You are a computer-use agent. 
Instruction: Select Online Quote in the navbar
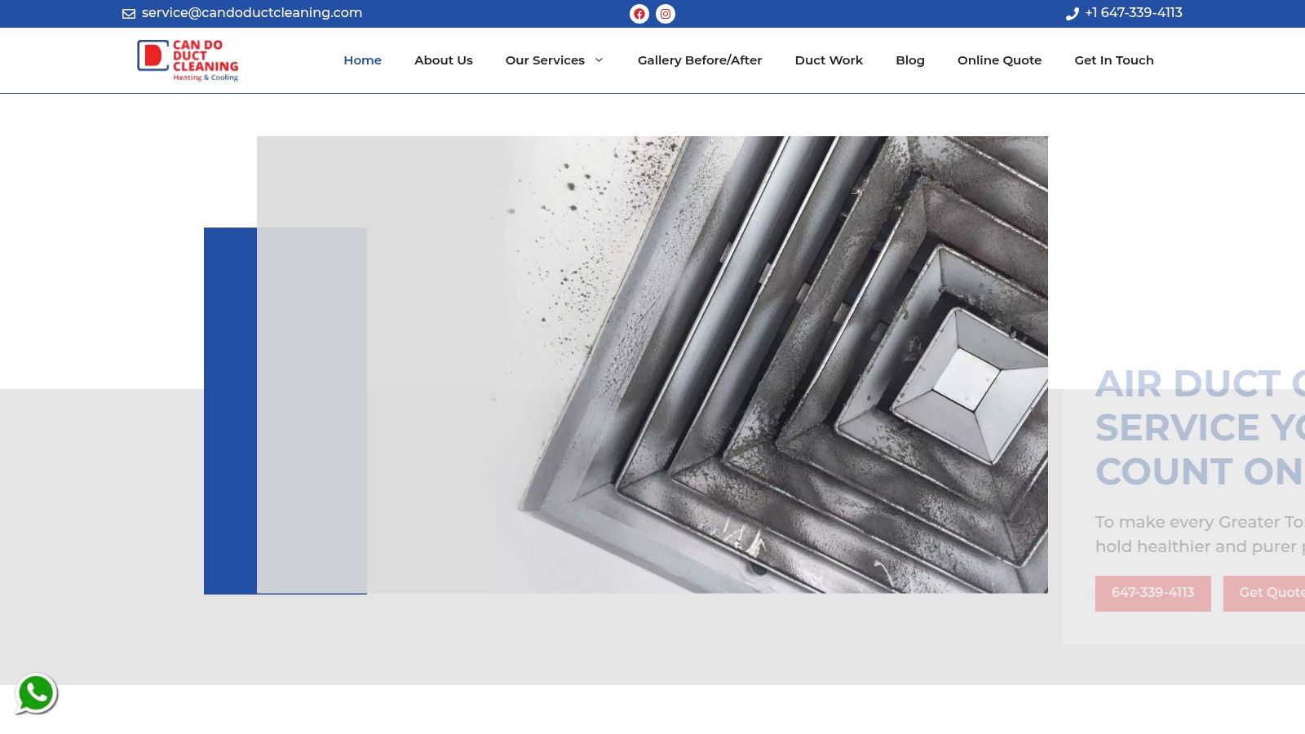[999, 60]
